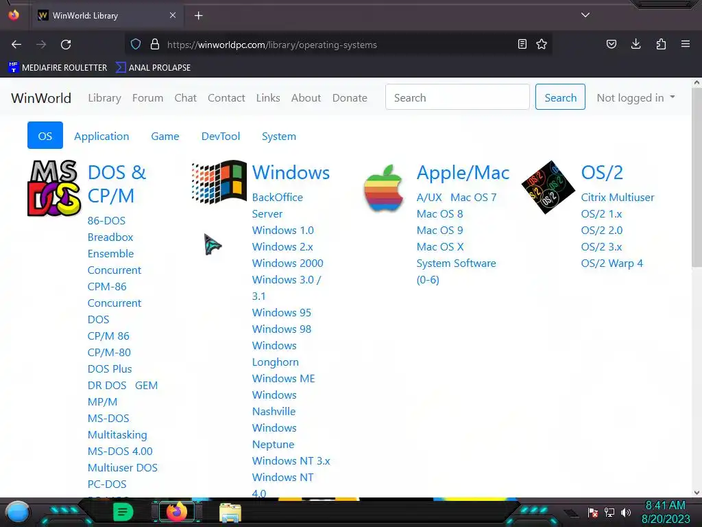This screenshot has width=702, height=527.
Task: Open the MS-DOS link
Action: tap(108, 418)
